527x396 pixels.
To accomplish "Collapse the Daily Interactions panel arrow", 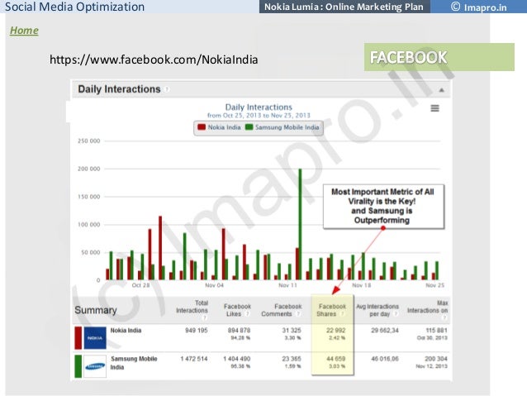I will pyautogui.click(x=442, y=90).
